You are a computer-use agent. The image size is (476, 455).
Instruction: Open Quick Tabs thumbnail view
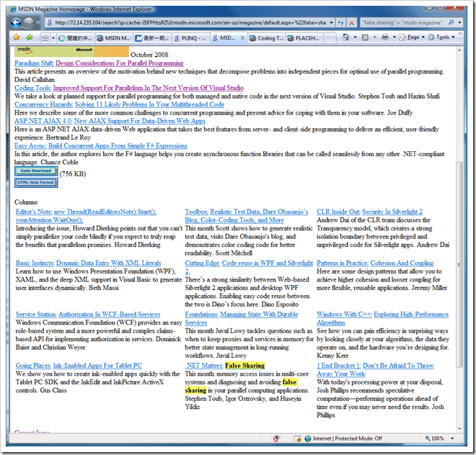coord(45,37)
